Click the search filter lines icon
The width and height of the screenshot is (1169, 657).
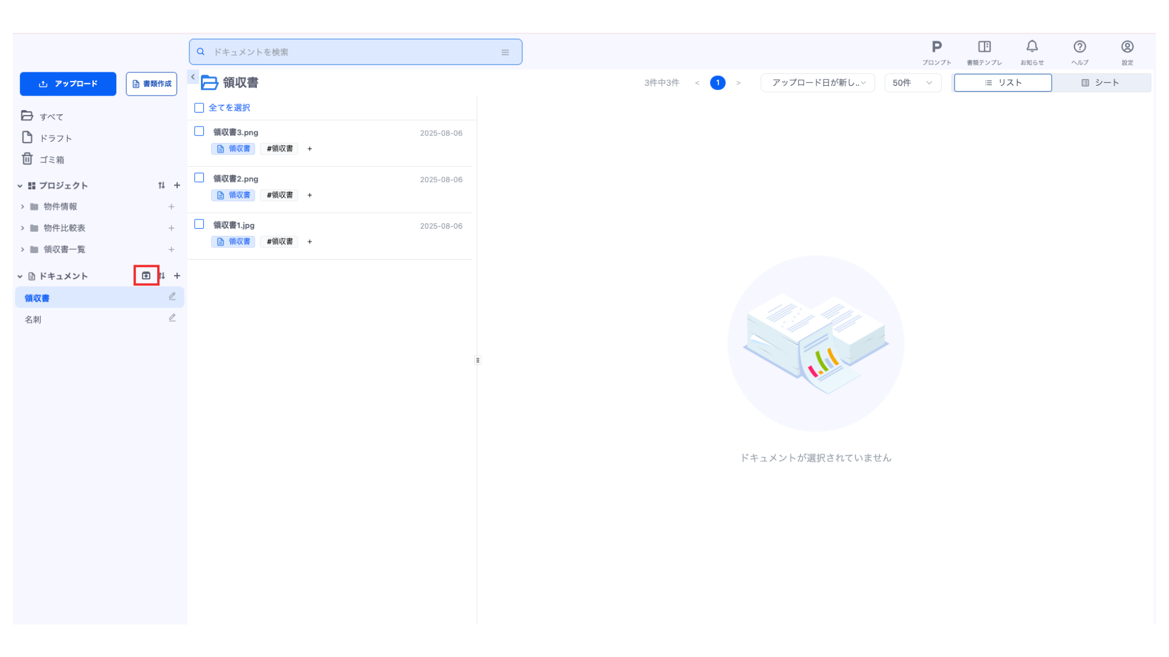coord(505,52)
